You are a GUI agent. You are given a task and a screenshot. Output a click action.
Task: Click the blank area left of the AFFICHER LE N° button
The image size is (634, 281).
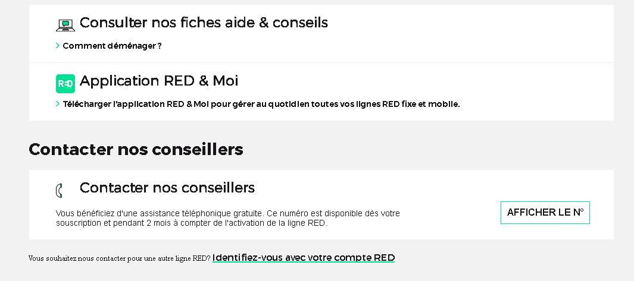pos(452,213)
